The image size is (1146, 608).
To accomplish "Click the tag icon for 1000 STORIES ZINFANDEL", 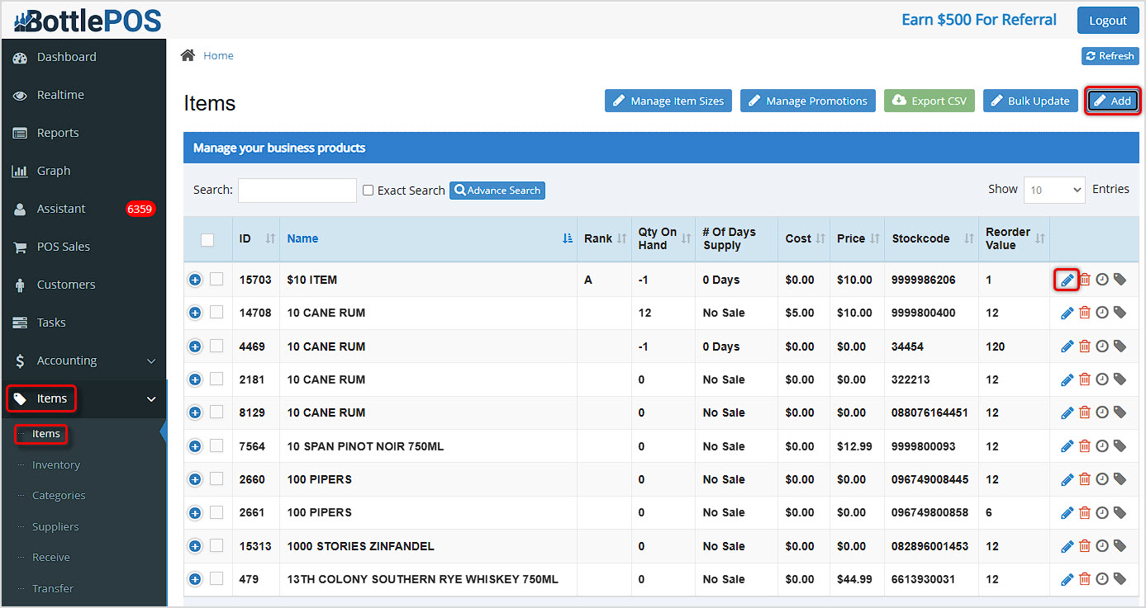I will coord(1120,545).
